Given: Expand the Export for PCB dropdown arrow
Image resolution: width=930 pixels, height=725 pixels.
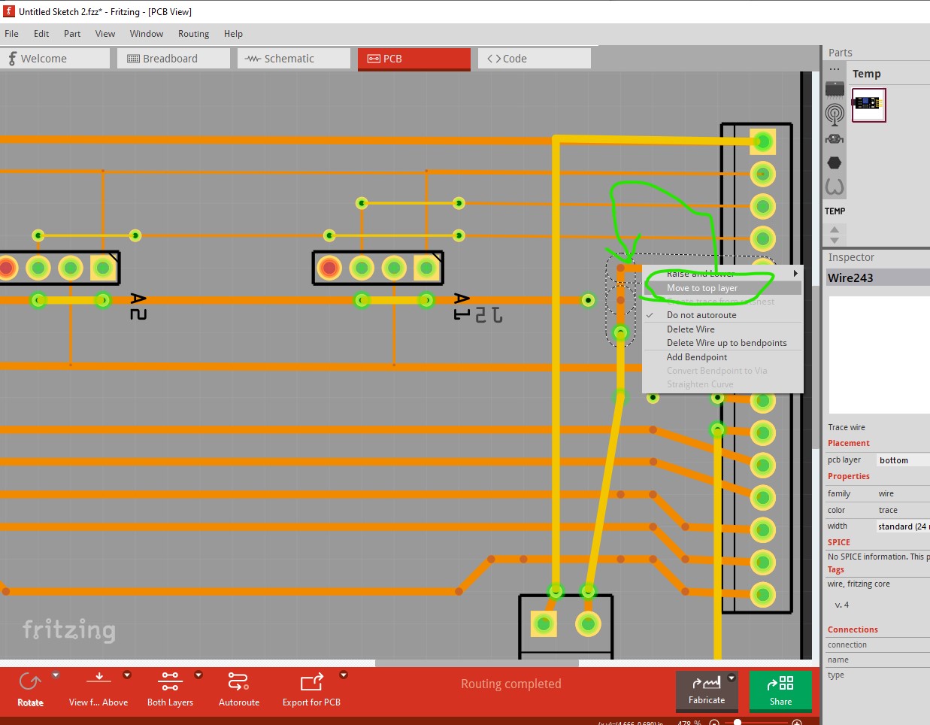Looking at the screenshot, I should tap(344, 675).
